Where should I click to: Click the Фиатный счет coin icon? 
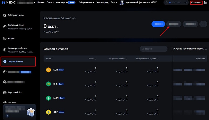[5, 61]
